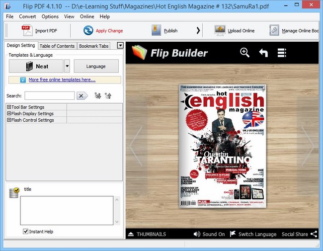Open Manage Online Books tool
The width and height of the screenshot is (323, 251).
pyautogui.click(x=274, y=30)
